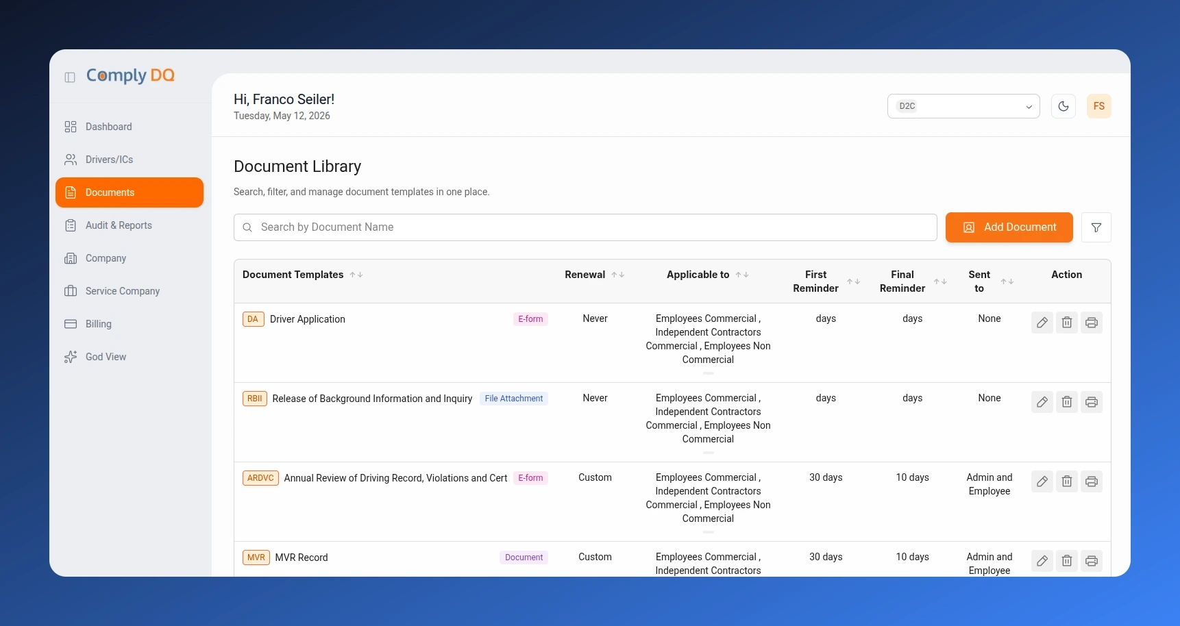Print the Driver Application template
1180x626 pixels.
point(1092,323)
